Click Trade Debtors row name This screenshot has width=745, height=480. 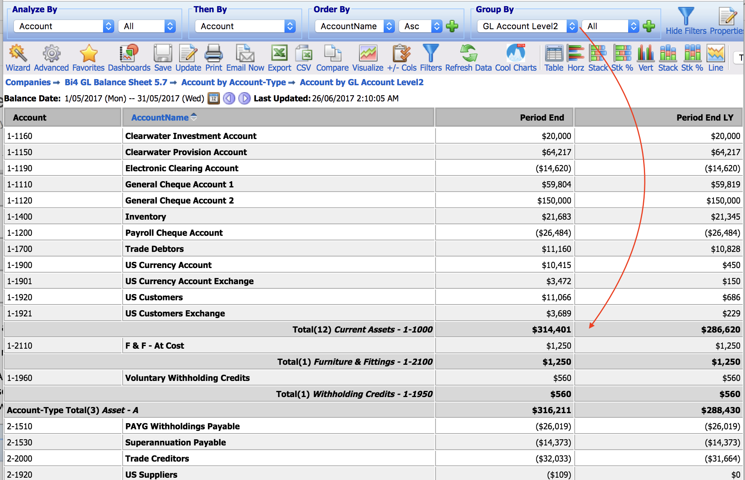click(x=155, y=249)
